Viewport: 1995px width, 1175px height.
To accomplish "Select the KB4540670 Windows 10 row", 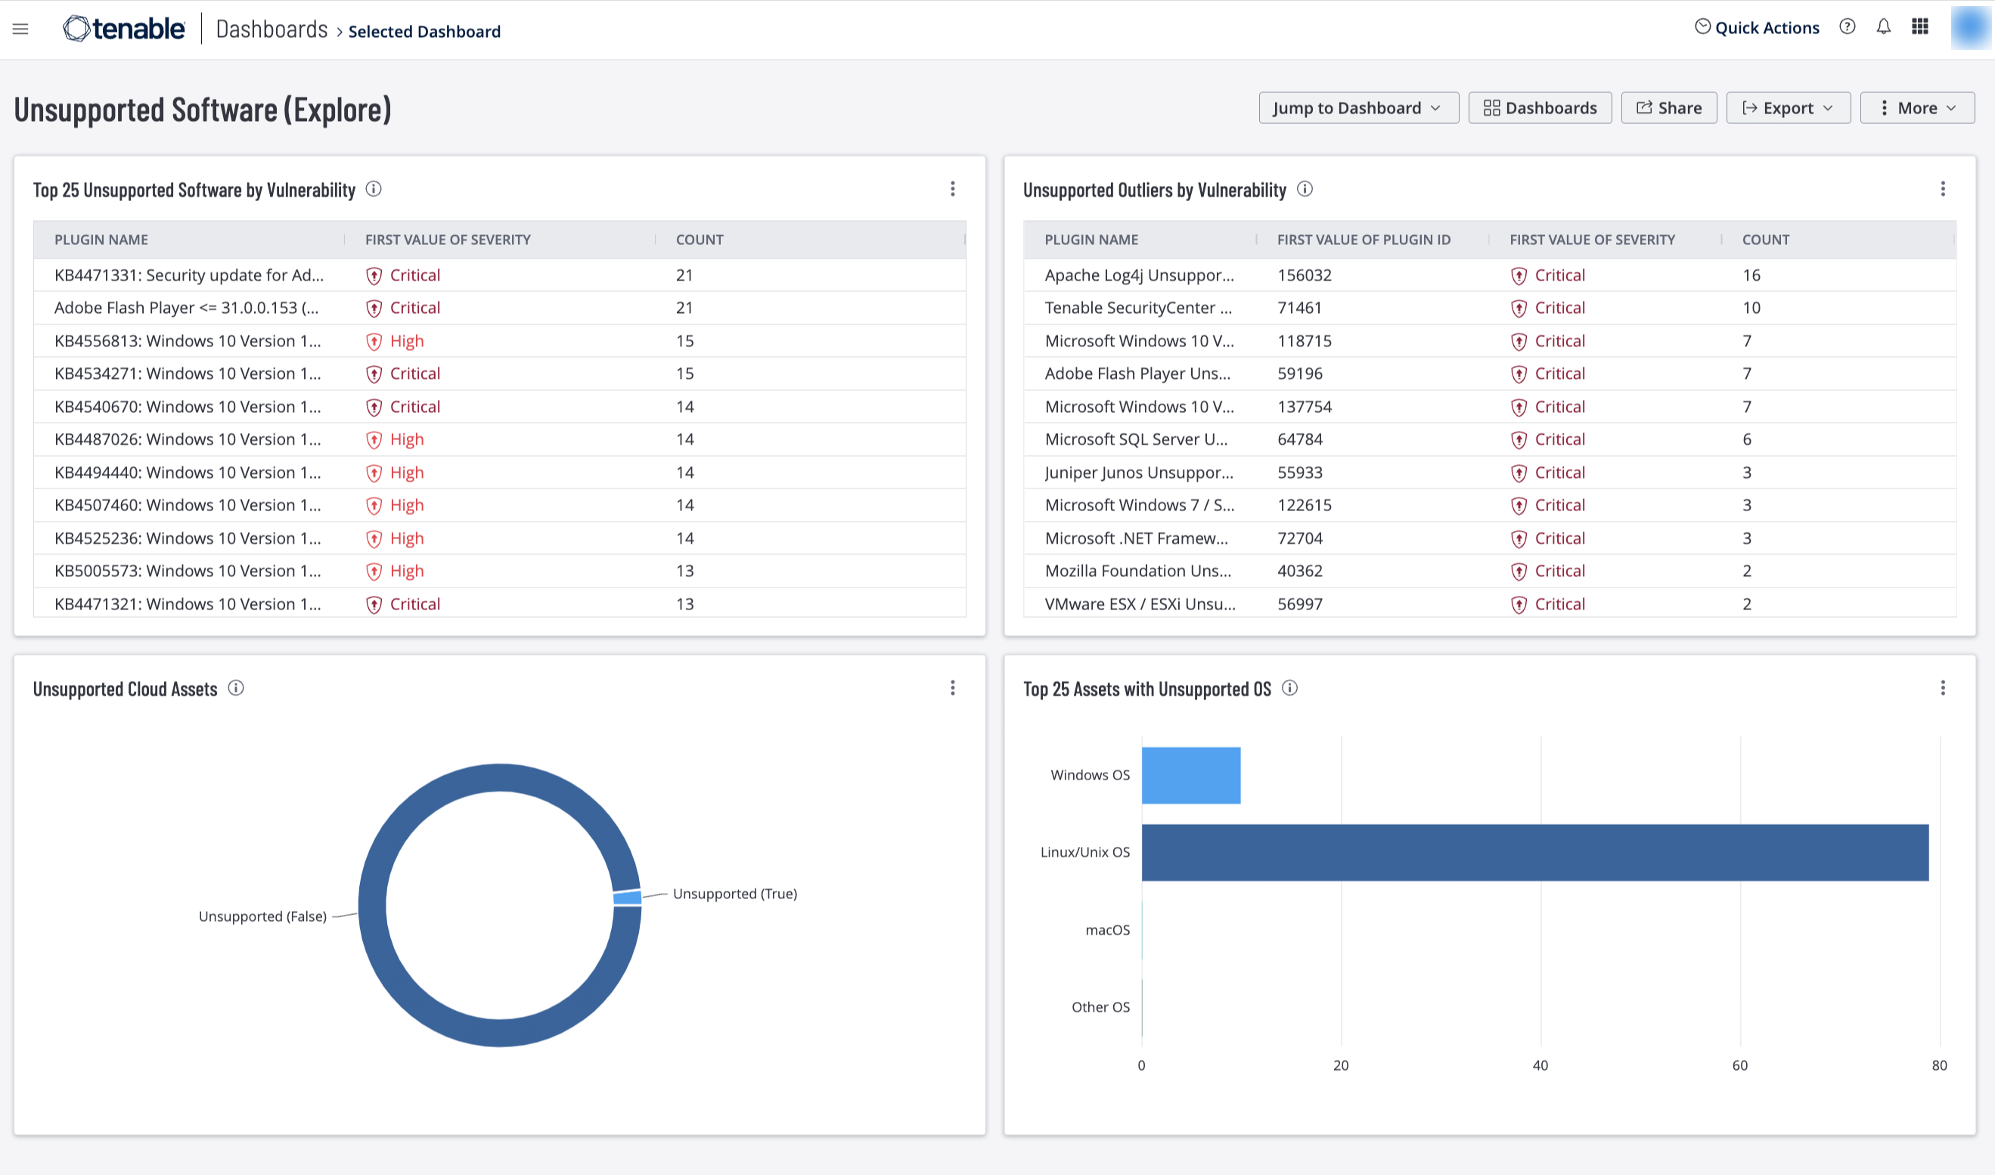I will (500, 407).
